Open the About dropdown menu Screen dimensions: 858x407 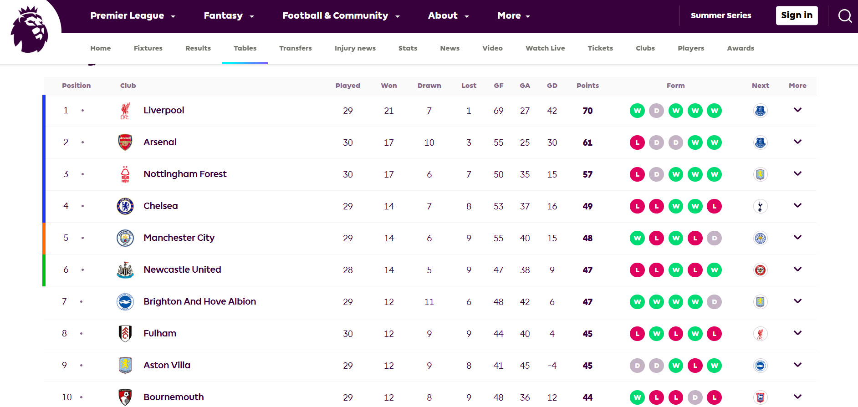[448, 16]
